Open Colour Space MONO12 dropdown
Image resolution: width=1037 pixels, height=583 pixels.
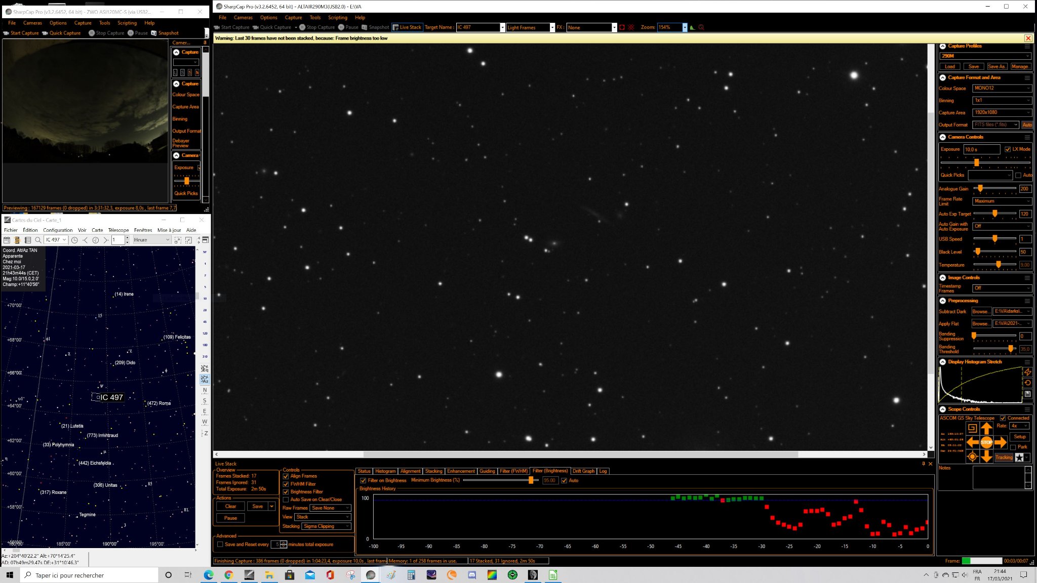point(1002,88)
